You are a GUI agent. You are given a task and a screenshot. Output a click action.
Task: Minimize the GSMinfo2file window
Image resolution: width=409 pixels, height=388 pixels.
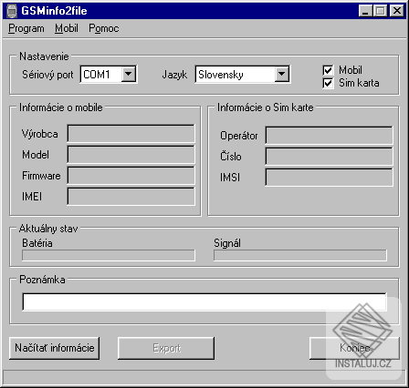tap(365, 11)
